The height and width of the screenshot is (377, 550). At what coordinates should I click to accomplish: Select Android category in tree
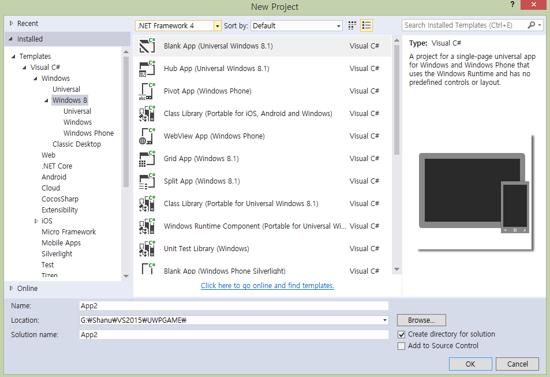click(x=54, y=177)
